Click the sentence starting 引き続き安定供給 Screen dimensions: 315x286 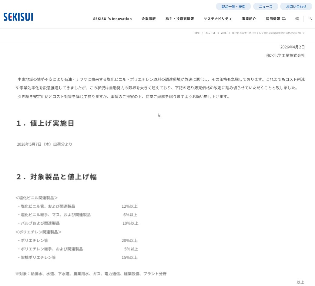pos(123,97)
